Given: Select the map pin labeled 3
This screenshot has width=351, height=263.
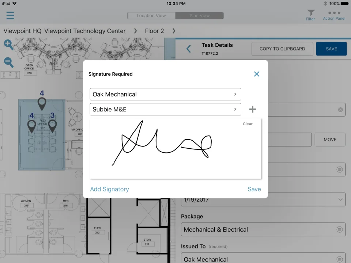Looking at the screenshot, I should pos(52,126).
